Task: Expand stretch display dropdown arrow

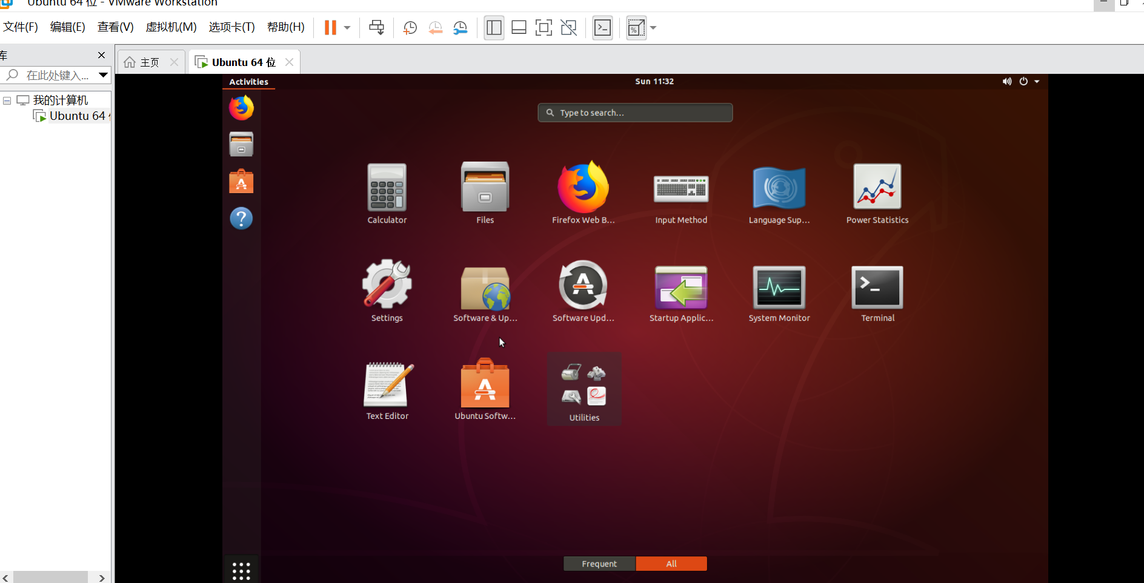Action: pyautogui.click(x=653, y=28)
